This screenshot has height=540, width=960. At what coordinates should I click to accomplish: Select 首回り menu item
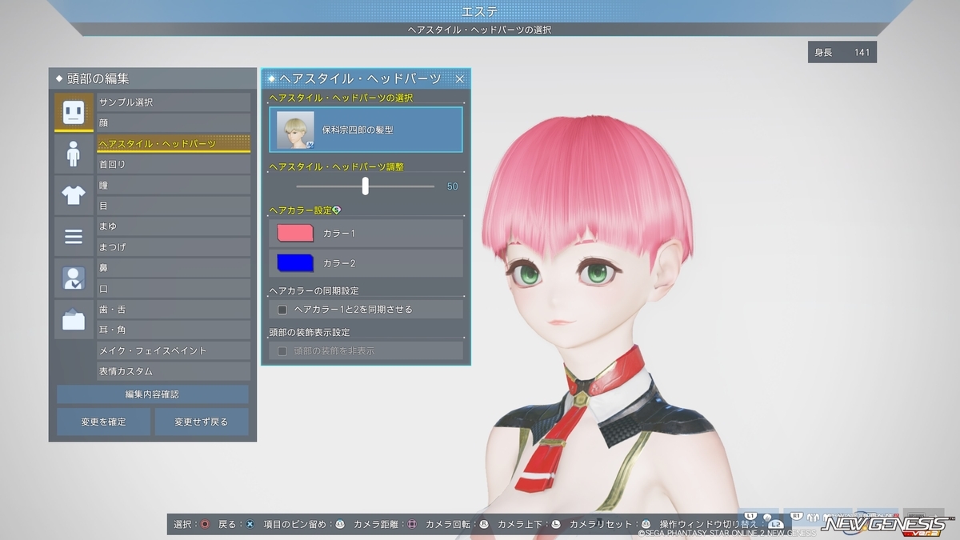[174, 164]
